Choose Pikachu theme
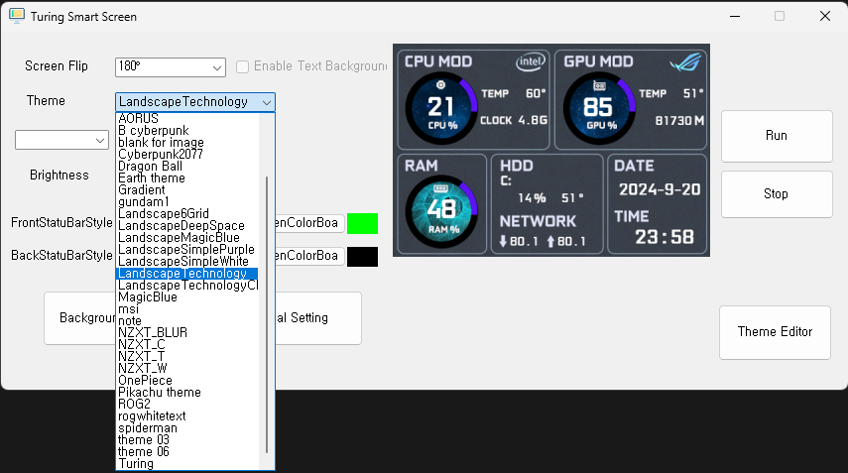The height and width of the screenshot is (473, 848). click(187, 392)
